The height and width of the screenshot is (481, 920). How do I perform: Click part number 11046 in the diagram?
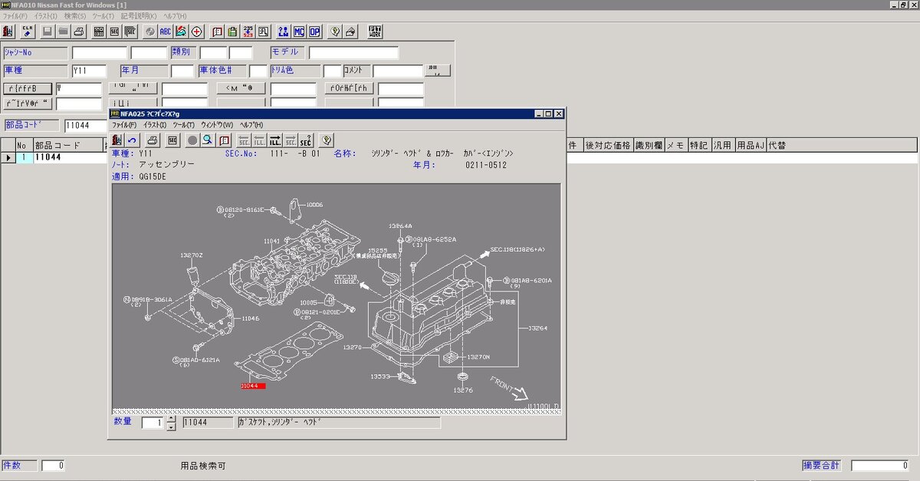(x=251, y=318)
